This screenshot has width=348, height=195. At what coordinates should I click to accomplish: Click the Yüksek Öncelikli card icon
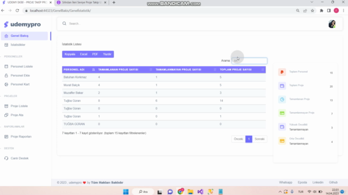[282, 127]
